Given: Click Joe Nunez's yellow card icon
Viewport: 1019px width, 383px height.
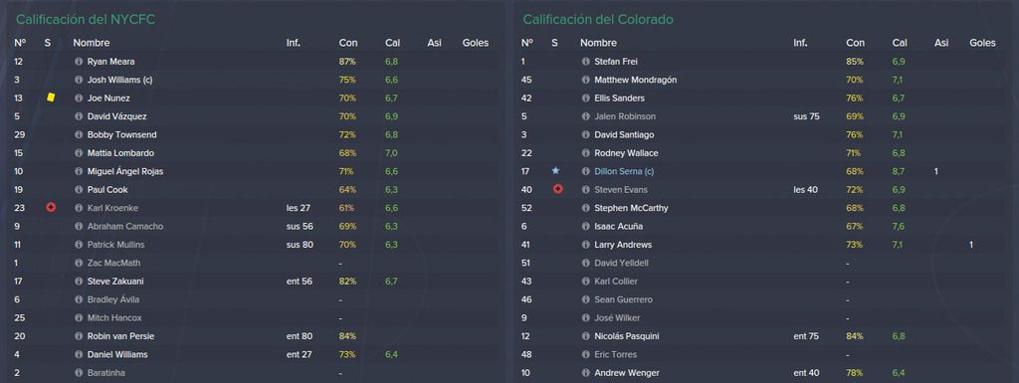Looking at the screenshot, I should pos(51,97).
